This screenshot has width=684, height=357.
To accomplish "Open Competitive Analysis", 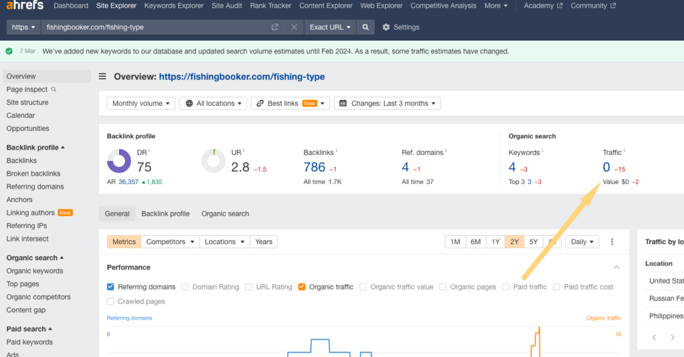I will click(444, 5).
